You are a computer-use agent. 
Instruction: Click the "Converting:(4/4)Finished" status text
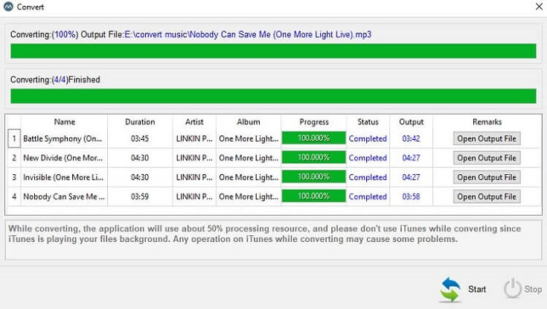[55, 80]
